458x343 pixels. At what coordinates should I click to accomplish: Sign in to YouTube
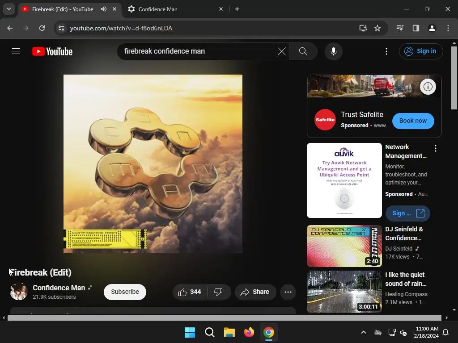[420, 51]
